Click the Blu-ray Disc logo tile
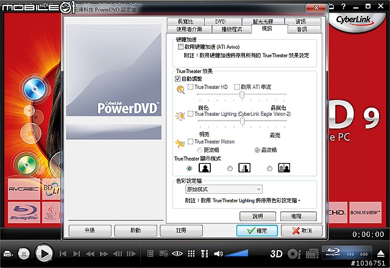This screenshot has height=268, width=390. (x=24, y=212)
